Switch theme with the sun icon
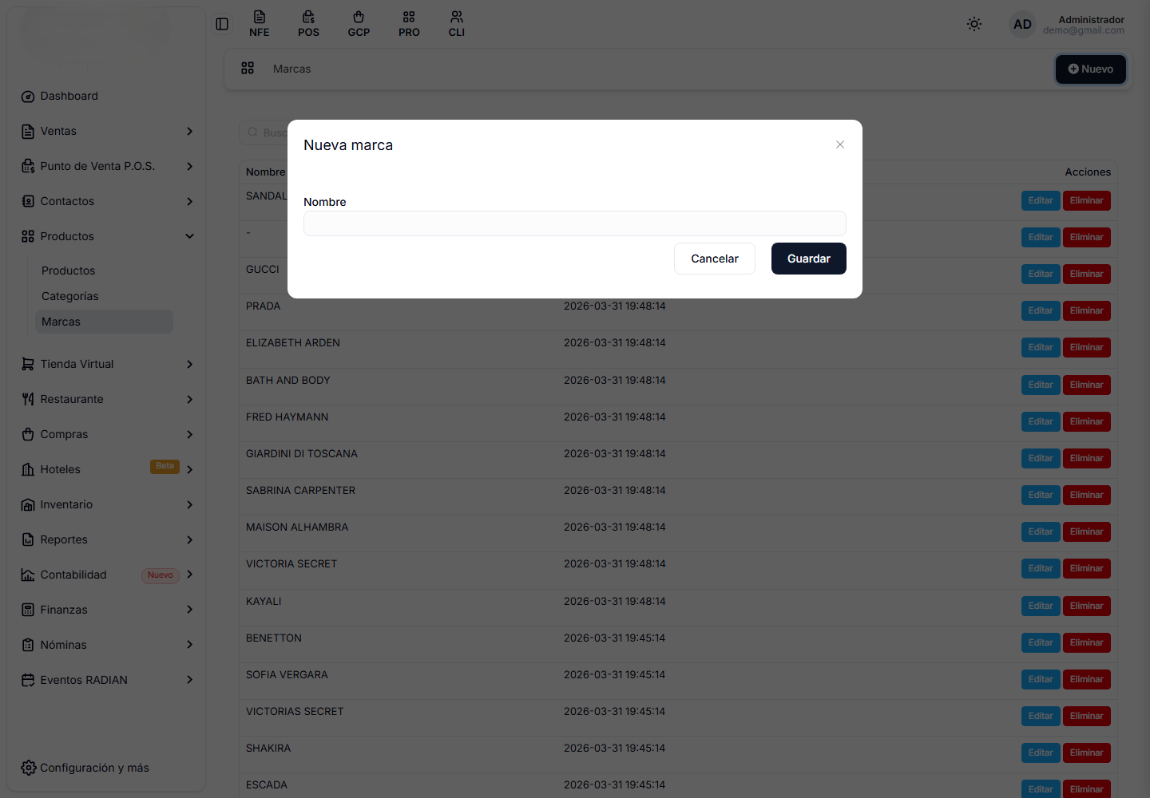This screenshot has height=798, width=1150. point(974,24)
